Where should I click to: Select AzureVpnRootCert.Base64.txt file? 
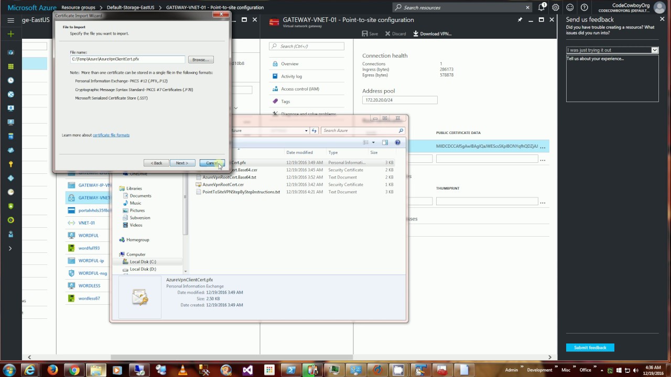[229, 178]
